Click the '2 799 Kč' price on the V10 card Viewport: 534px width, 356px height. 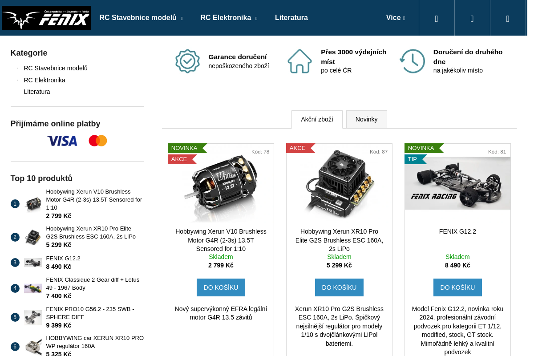tap(221, 265)
